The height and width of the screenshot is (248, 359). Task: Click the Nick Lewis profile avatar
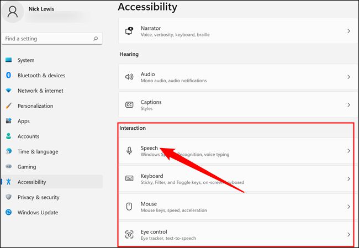(x=13, y=13)
